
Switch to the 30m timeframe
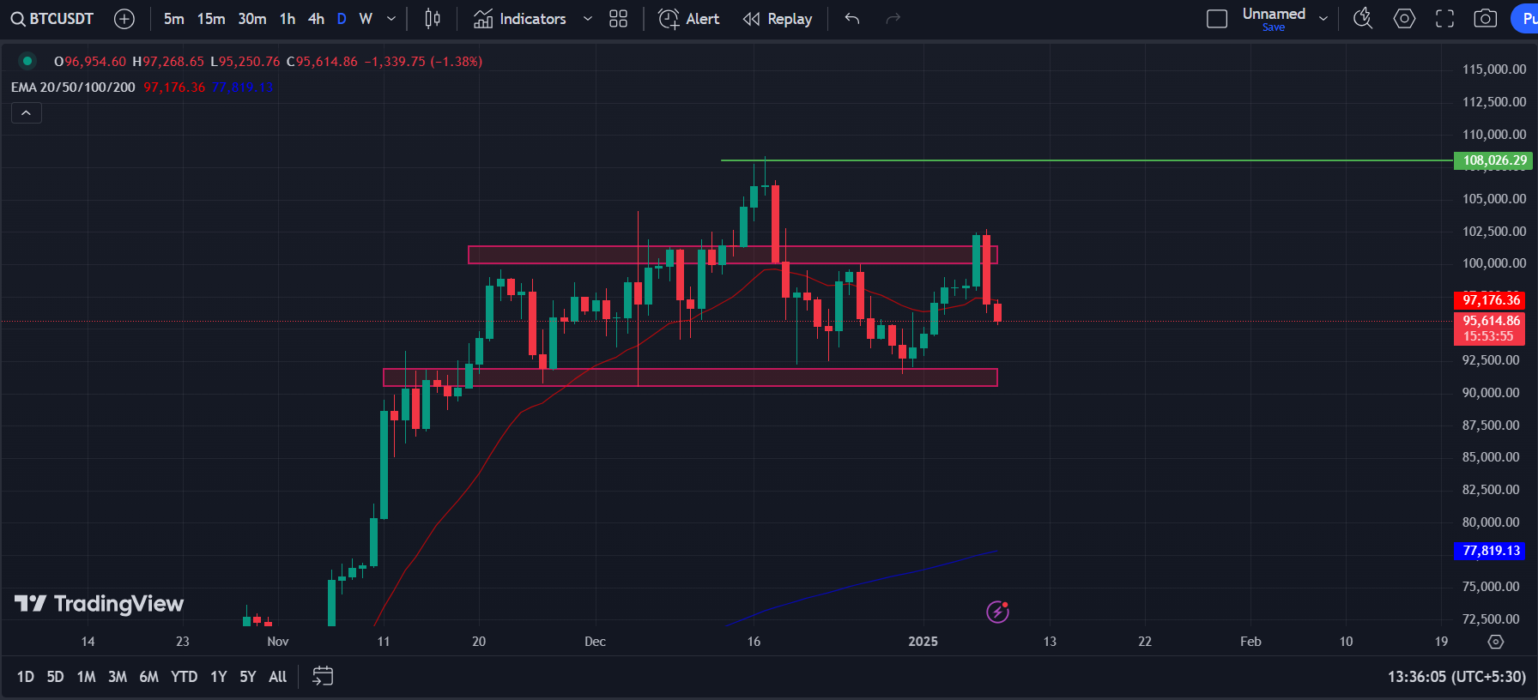tap(252, 19)
